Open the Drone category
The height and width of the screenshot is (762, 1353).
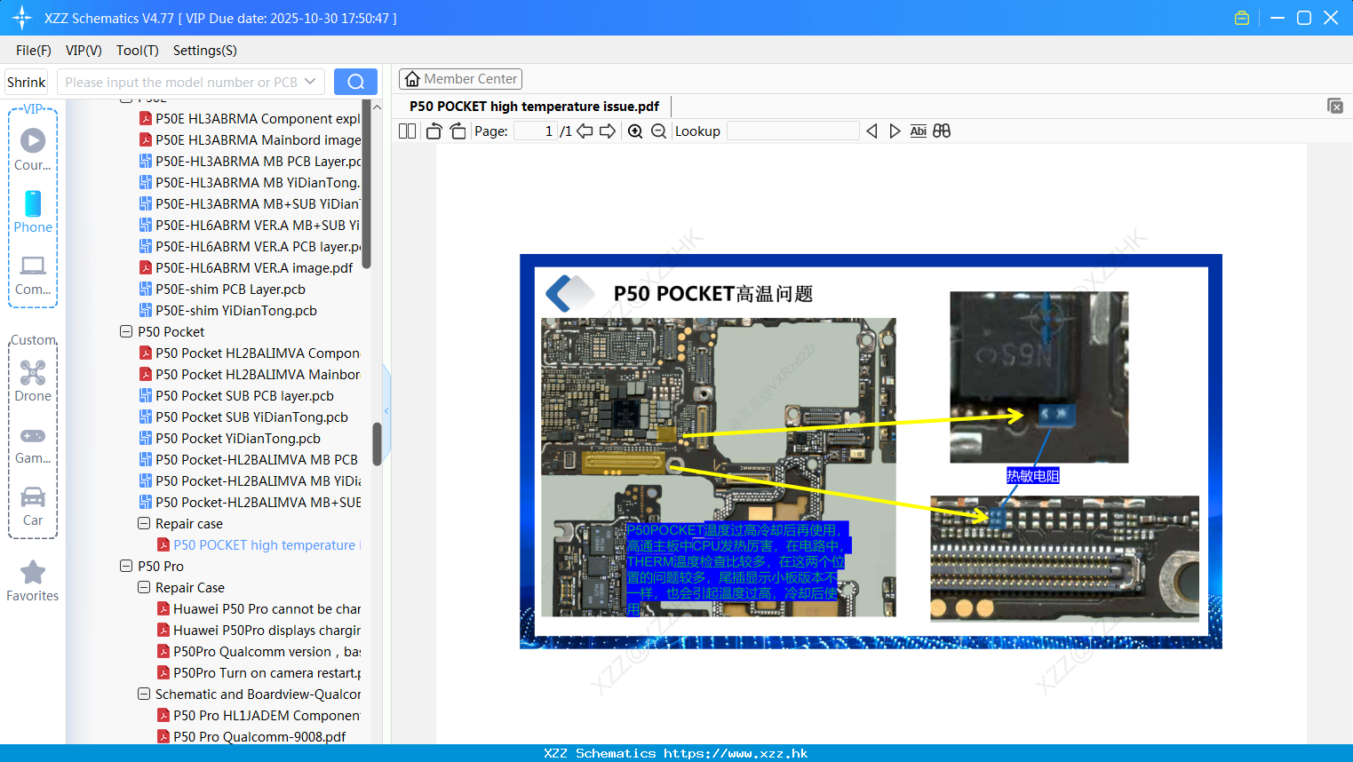(33, 381)
